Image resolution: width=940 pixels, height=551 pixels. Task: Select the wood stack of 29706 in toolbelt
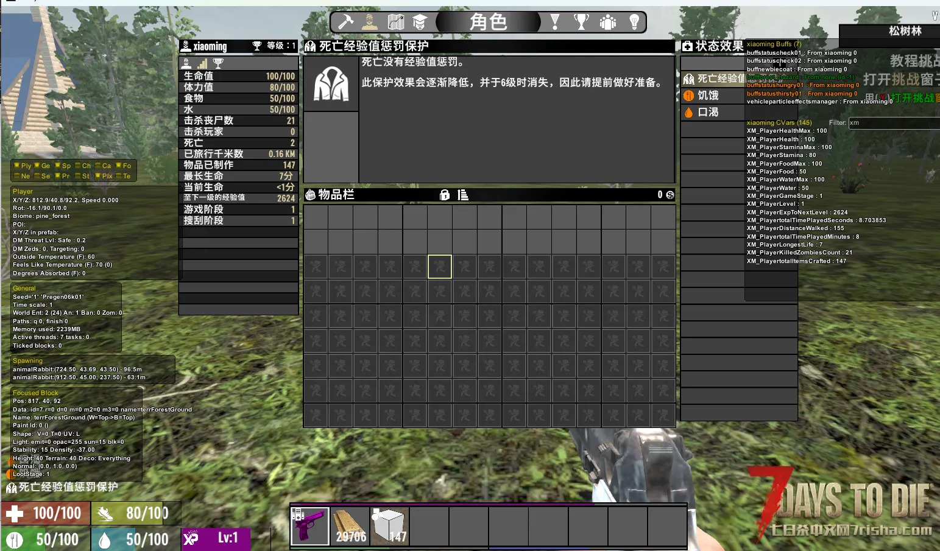(350, 526)
